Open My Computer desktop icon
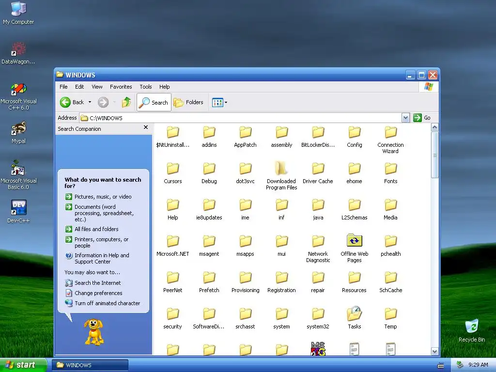Screen dimensions: 496x372 click(18, 13)
